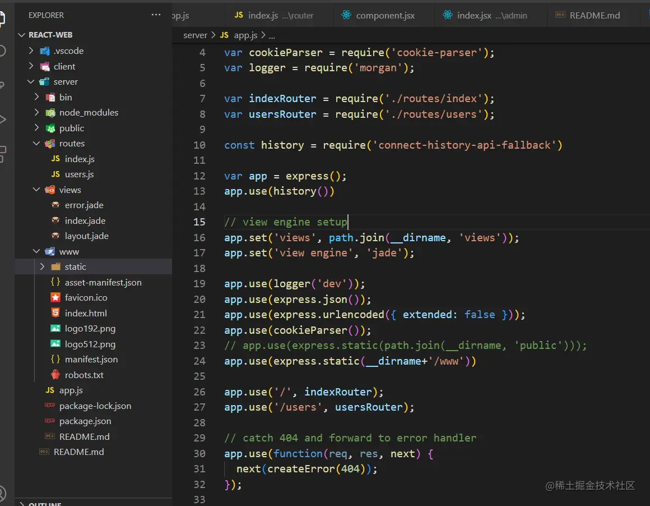Collapse the server folder chevron
Viewport: 650px width, 506px height.
pyautogui.click(x=31, y=82)
